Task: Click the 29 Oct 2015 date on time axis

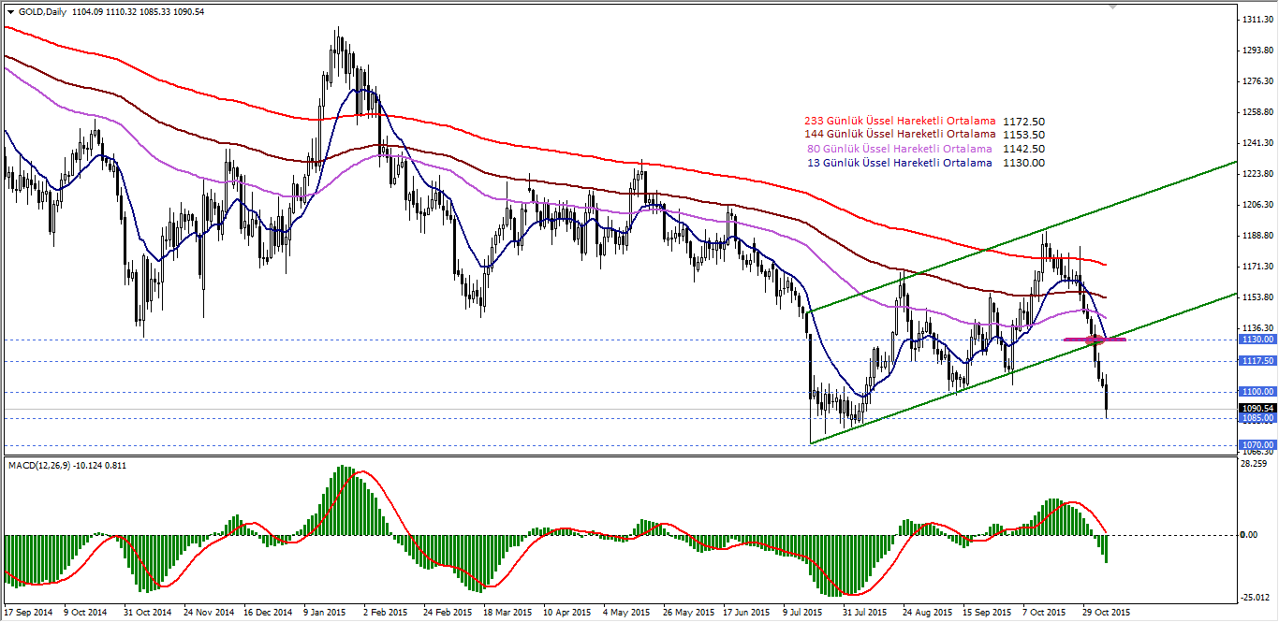Action: tap(1106, 613)
